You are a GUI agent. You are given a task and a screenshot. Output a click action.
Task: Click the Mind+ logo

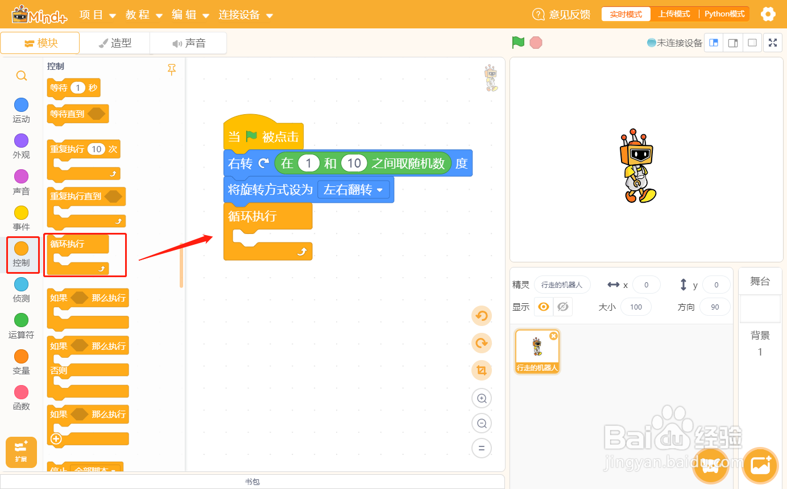tap(39, 14)
